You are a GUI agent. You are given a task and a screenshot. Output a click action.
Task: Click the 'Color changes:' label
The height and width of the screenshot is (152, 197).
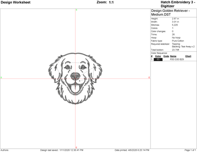(x=158, y=31)
